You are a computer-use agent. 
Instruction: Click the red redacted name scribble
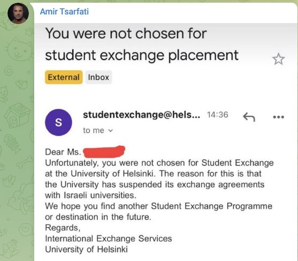point(104,152)
